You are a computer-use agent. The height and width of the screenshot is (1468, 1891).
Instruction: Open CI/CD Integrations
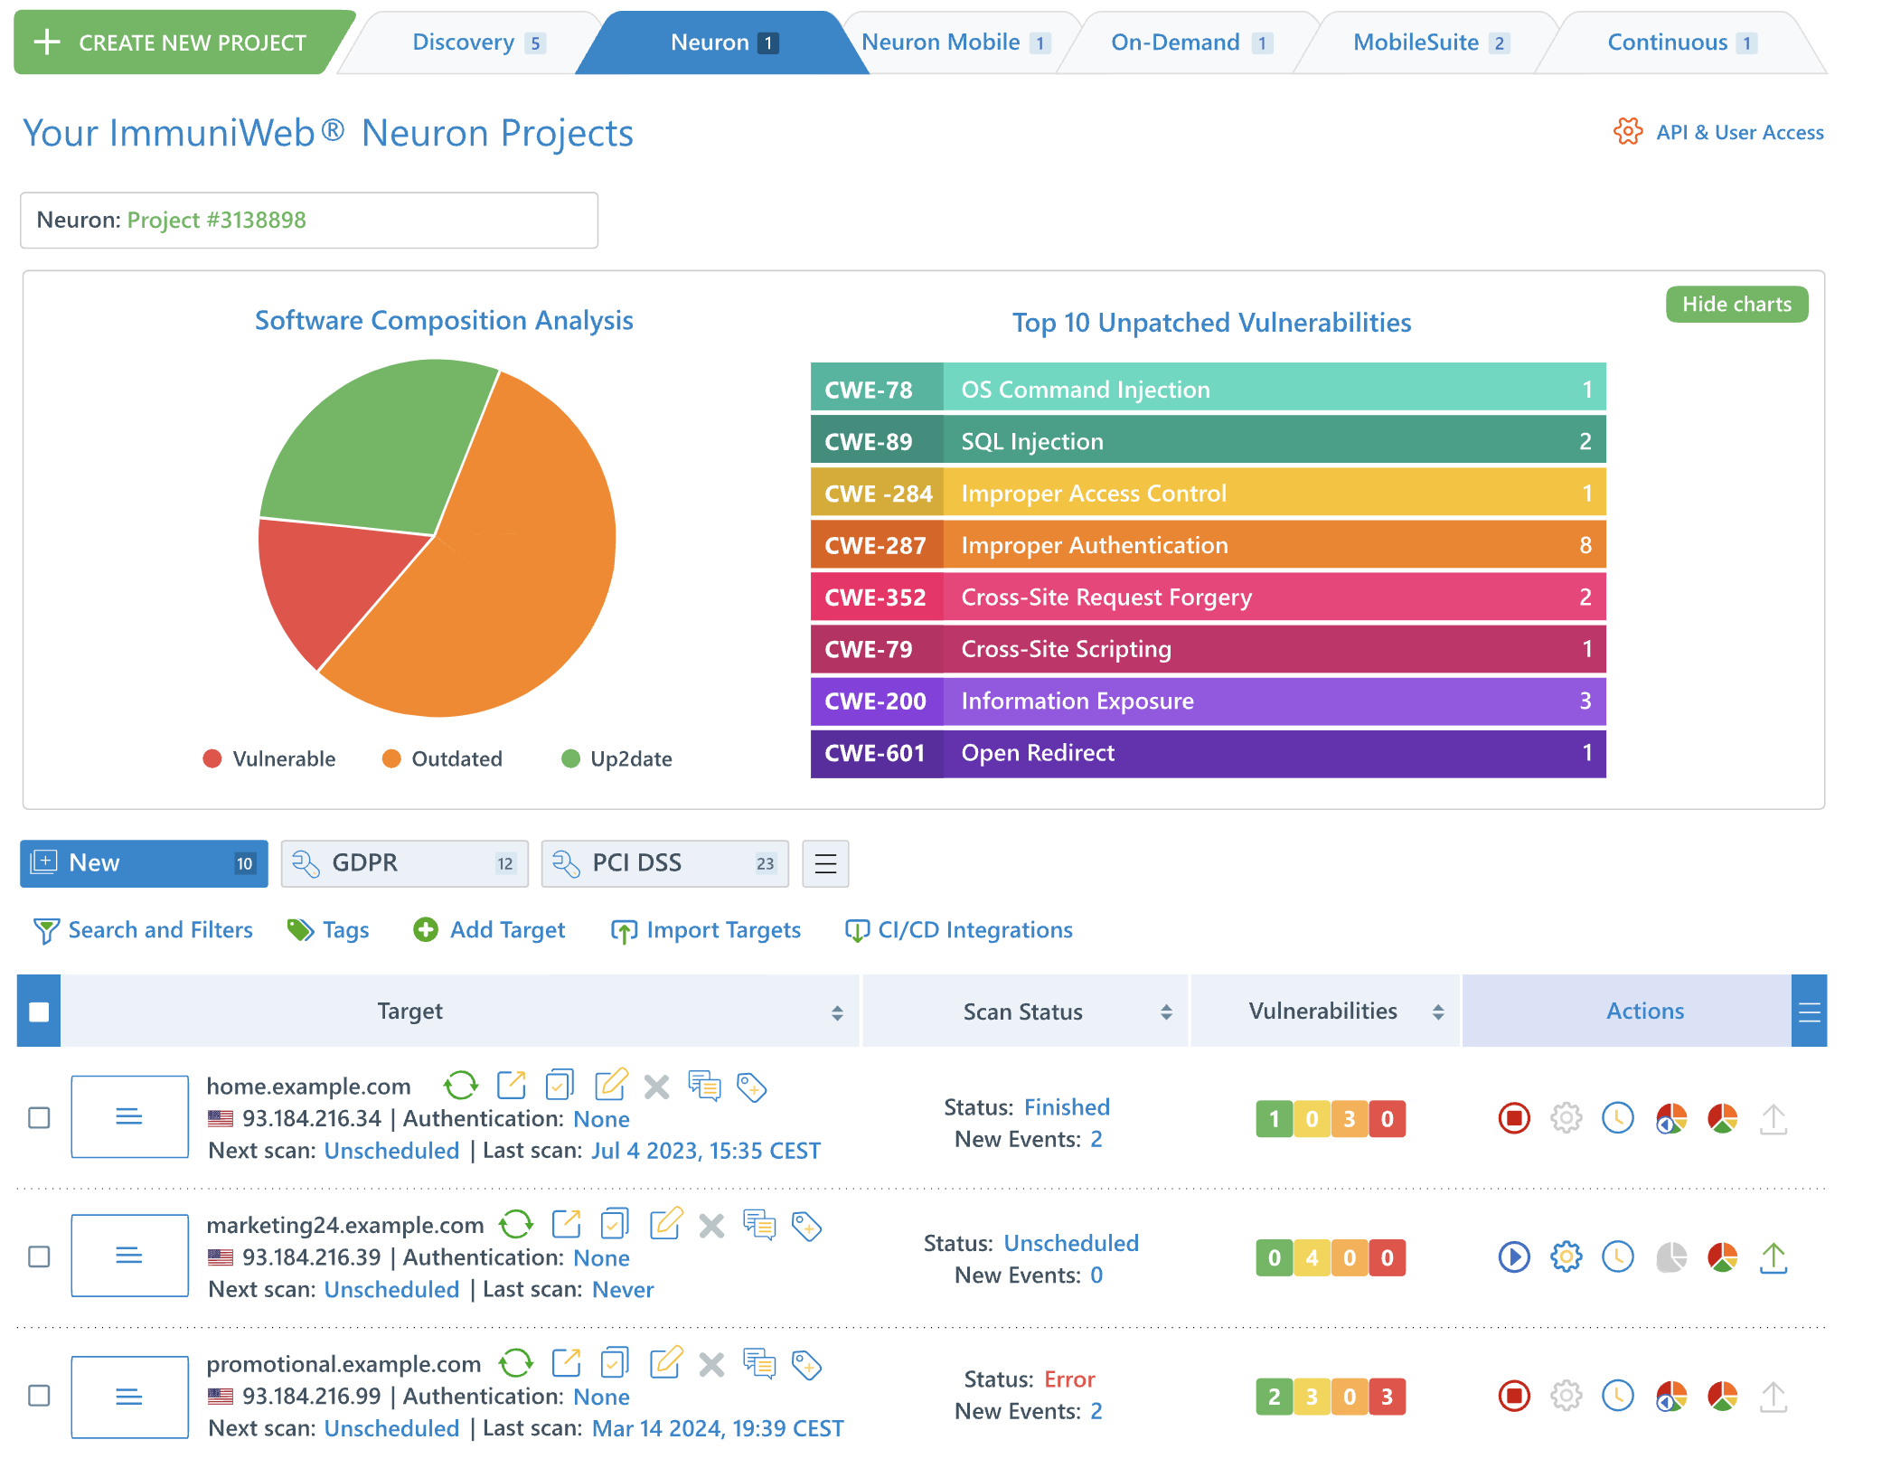point(959,930)
